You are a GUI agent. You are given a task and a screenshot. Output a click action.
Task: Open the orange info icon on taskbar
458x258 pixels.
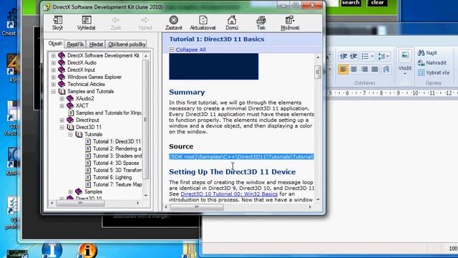(87, 250)
